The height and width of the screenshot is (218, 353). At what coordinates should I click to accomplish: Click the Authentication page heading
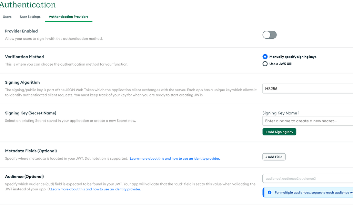[28, 5]
